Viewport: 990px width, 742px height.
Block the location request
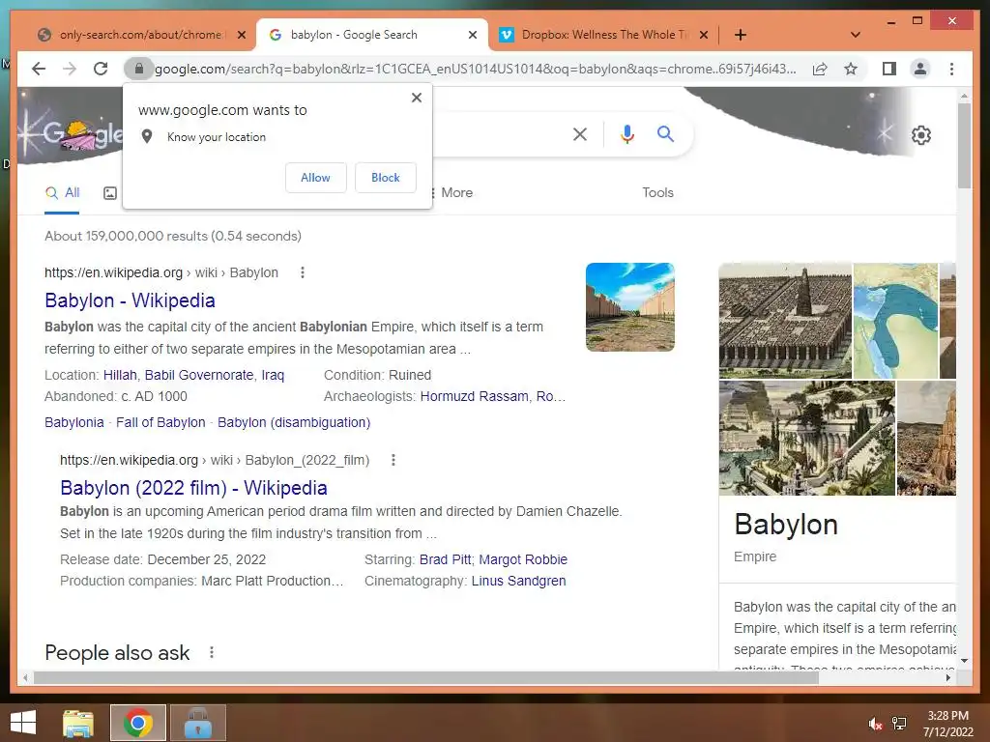click(385, 178)
